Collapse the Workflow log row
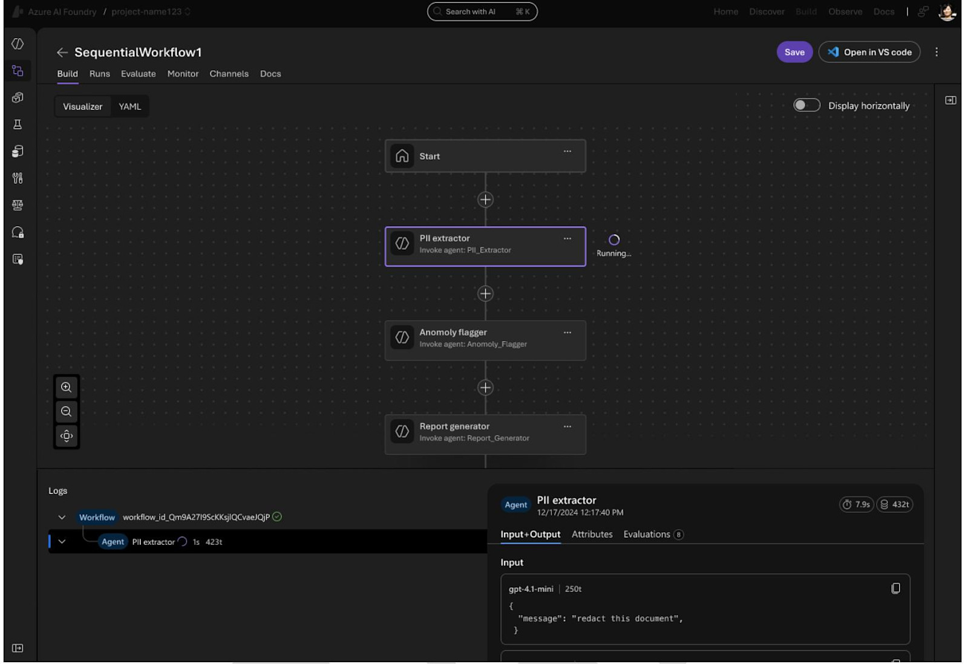The width and height of the screenshot is (968, 664). click(62, 517)
